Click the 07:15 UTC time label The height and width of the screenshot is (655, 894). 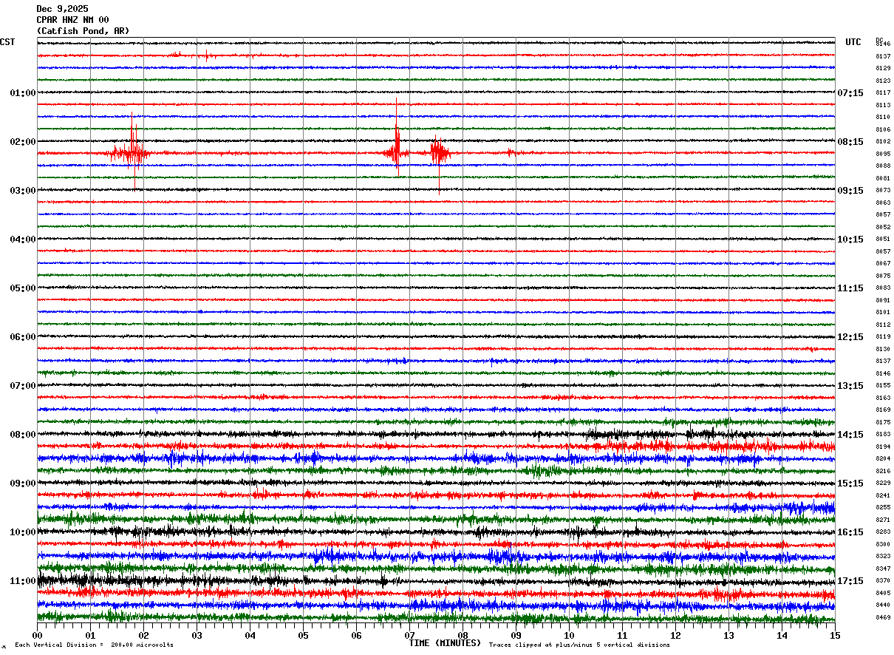(850, 93)
